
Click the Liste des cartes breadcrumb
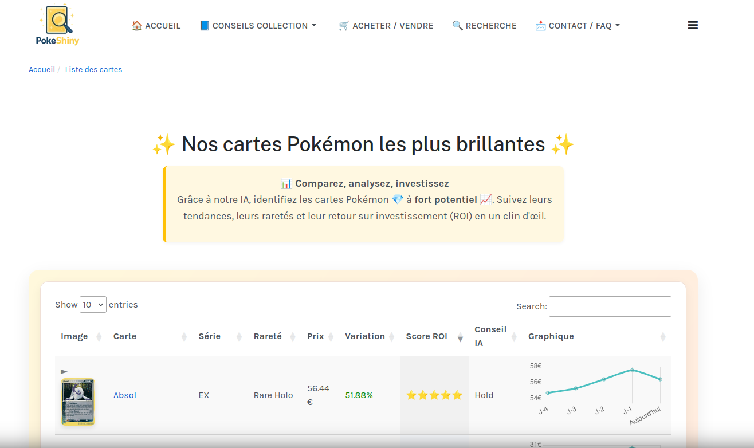tap(93, 69)
